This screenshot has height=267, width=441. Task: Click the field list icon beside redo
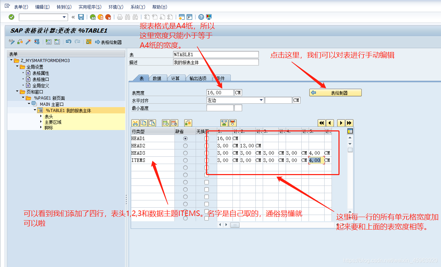point(89,42)
